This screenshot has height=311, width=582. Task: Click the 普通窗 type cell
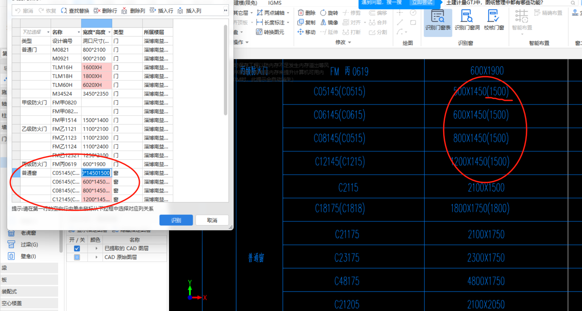[35, 173]
